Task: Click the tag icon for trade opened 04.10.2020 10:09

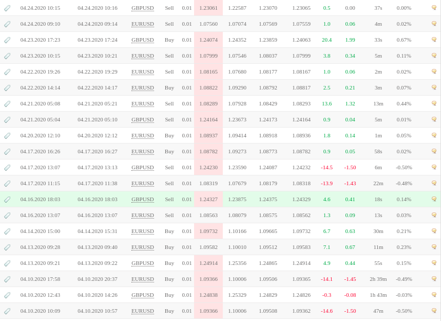Action: 7,311
